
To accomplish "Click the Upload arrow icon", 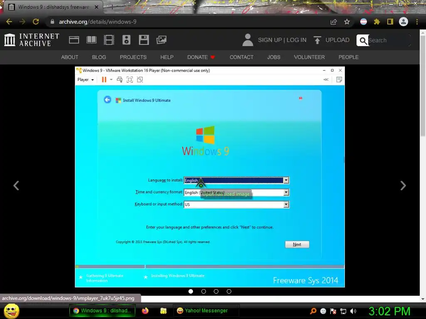I will (x=317, y=40).
